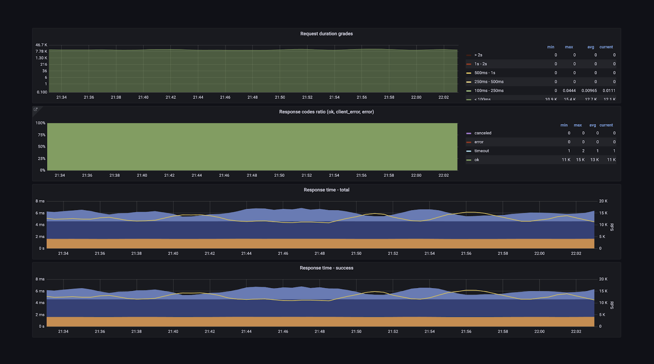Open the Response codes ratio panel title menu
The height and width of the screenshot is (364, 654).
tap(326, 112)
